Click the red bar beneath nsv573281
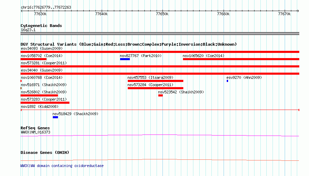Image resolution: width=309 pixels, height=176 pixels. click(x=160, y=66)
